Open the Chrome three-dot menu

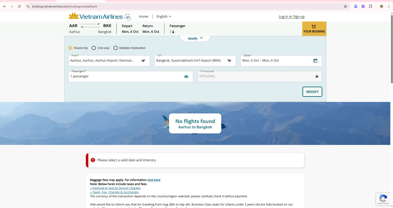pos(389,6)
